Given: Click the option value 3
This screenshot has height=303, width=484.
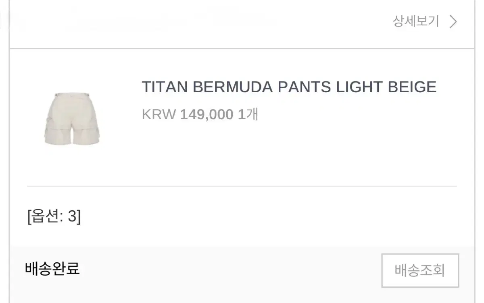Looking at the screenshot, I should click(x=72, y=217).
